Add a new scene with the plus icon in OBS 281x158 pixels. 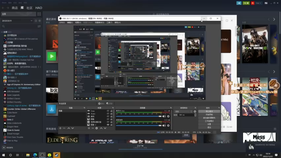[x=60, y=128]
